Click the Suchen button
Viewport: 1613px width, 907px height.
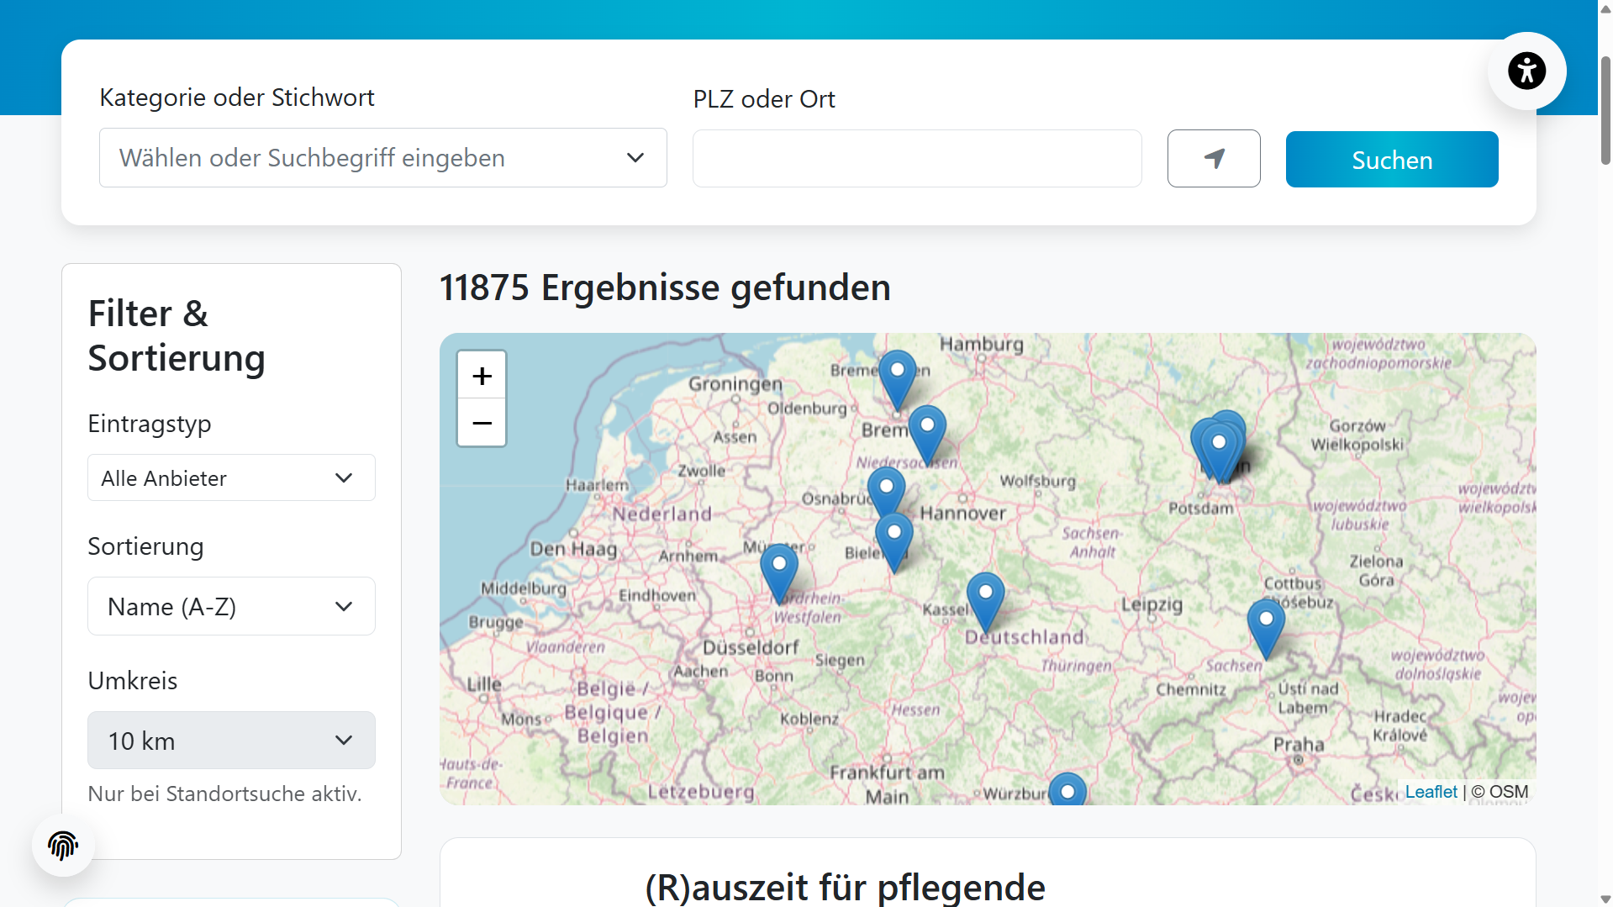click(1391, 160)
